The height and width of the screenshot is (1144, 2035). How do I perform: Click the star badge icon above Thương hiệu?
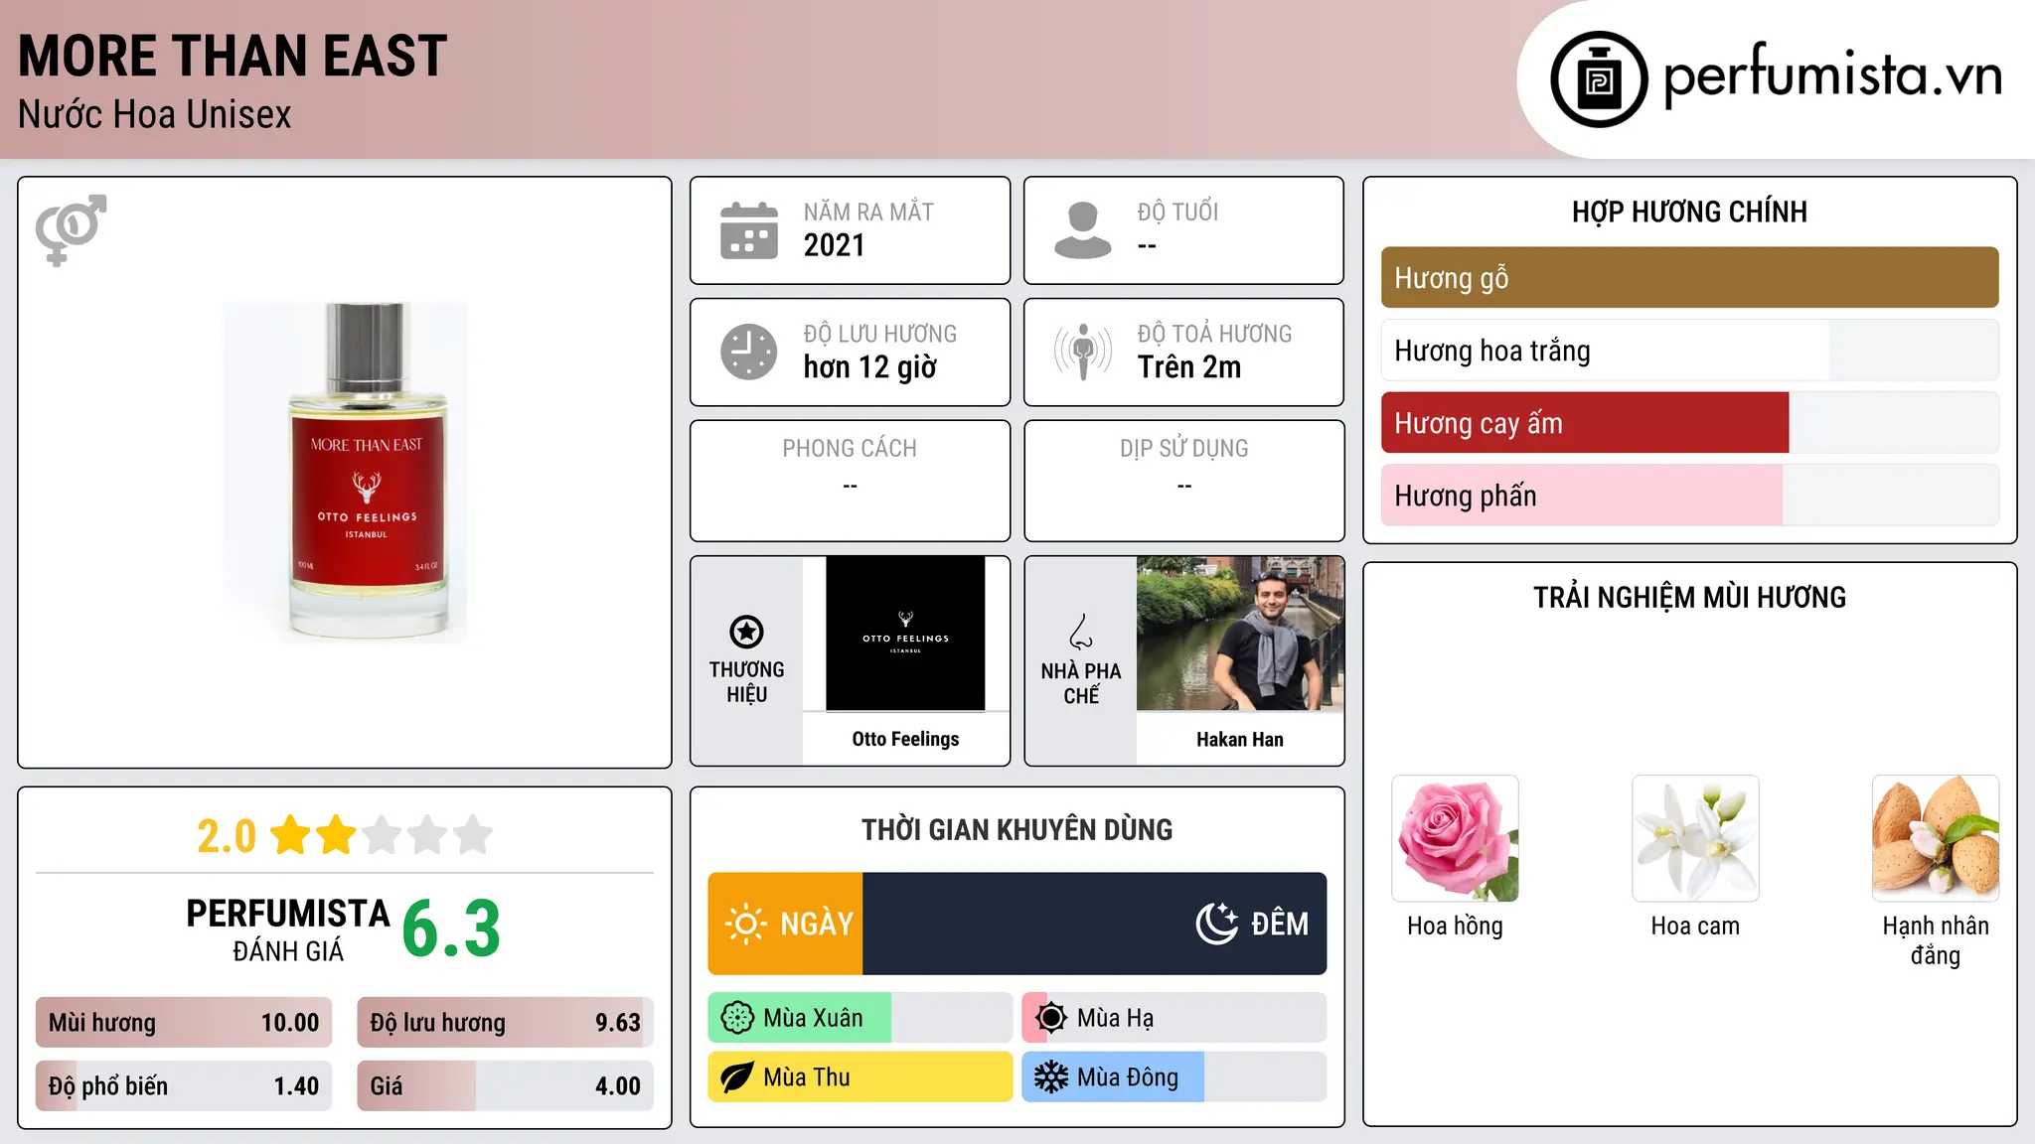[x=746, y=632]
